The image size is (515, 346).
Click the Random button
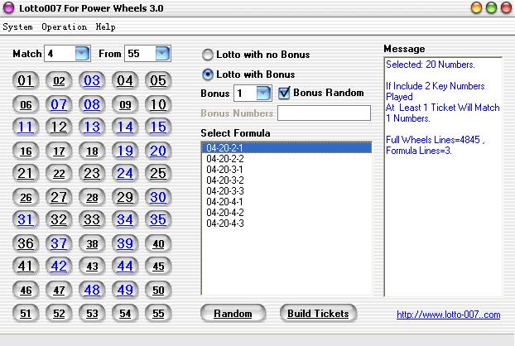click(233, 314)
